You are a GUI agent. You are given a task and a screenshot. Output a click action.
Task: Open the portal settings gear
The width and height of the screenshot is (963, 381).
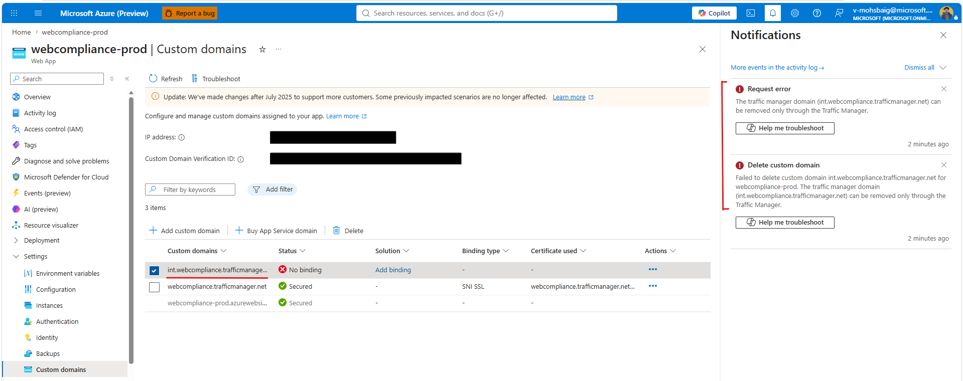[795, 13]
